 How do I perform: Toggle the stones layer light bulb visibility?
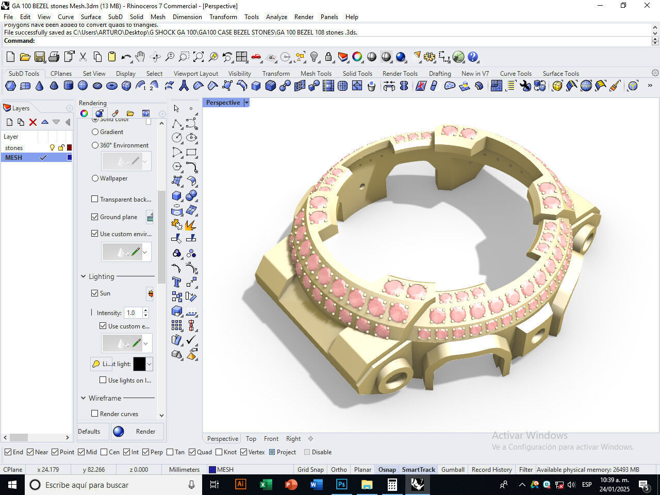(x=52, y=148)
